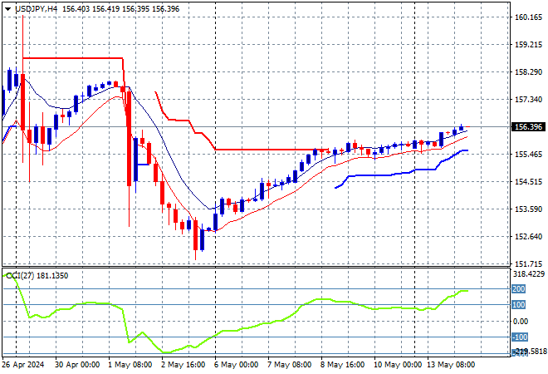The width and height of the screenshot is (548, 374).
Task: Click the 155.465 price axis label
Action: pyautogui.click(x=529, y=155)
